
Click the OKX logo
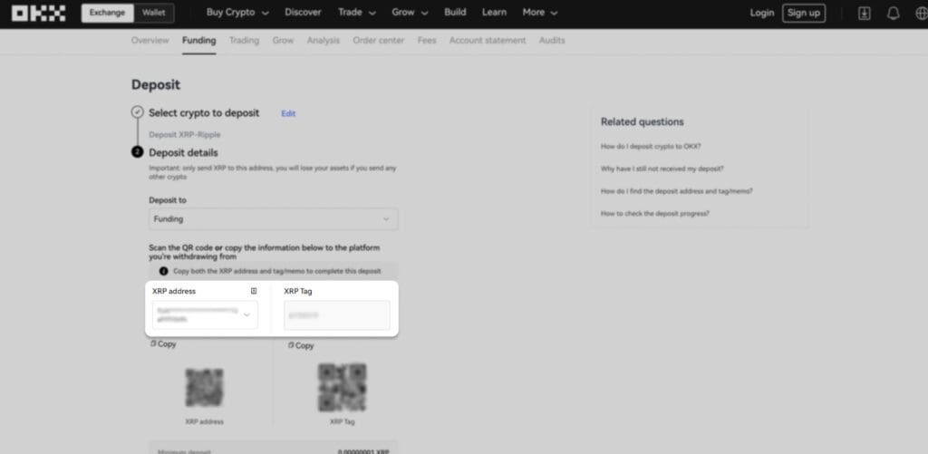click(38, 13)
